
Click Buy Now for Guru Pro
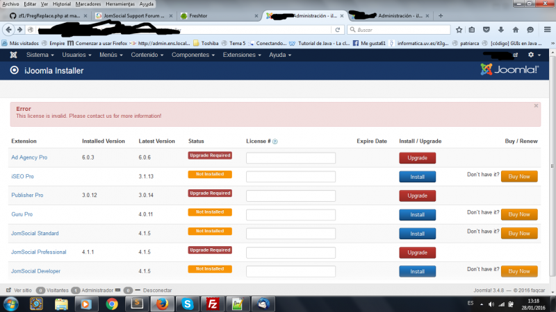[519, 214]
